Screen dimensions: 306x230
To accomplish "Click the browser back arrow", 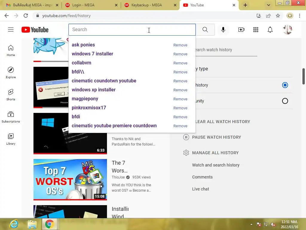I will pyautogui.click(x=7, y=16).
